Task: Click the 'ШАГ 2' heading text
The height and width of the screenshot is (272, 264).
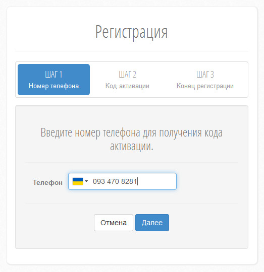Action: point(127,75)
